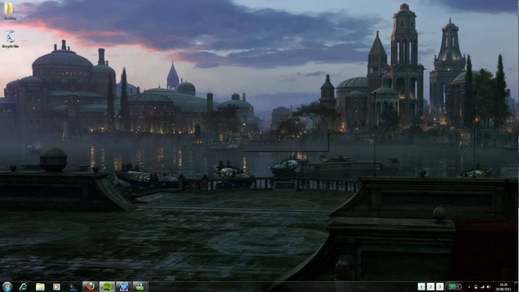The width and height of the screenshot is (519, 292).
Task: Open the Windows Start menu
Action: pyautogui.click(x=7, y=287)
